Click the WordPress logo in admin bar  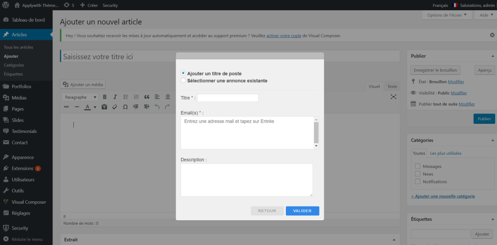click(x=6, y=5)
